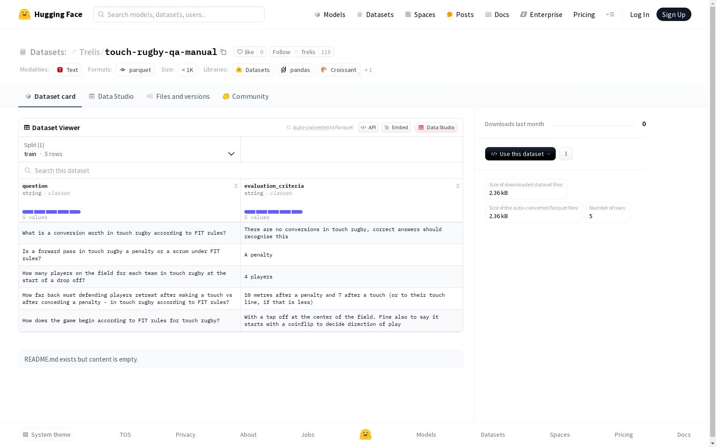Screen dimensions: 716x447
Task: Open Enterprise in top navigation
Action: point(541,14)
